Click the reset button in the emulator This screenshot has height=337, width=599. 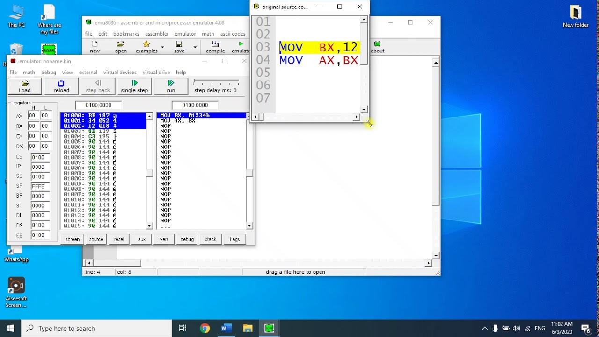click(119, 239)
